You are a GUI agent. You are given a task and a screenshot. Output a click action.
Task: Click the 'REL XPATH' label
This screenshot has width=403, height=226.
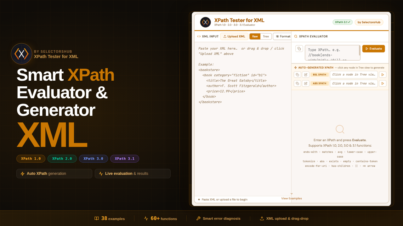(320, 75)
